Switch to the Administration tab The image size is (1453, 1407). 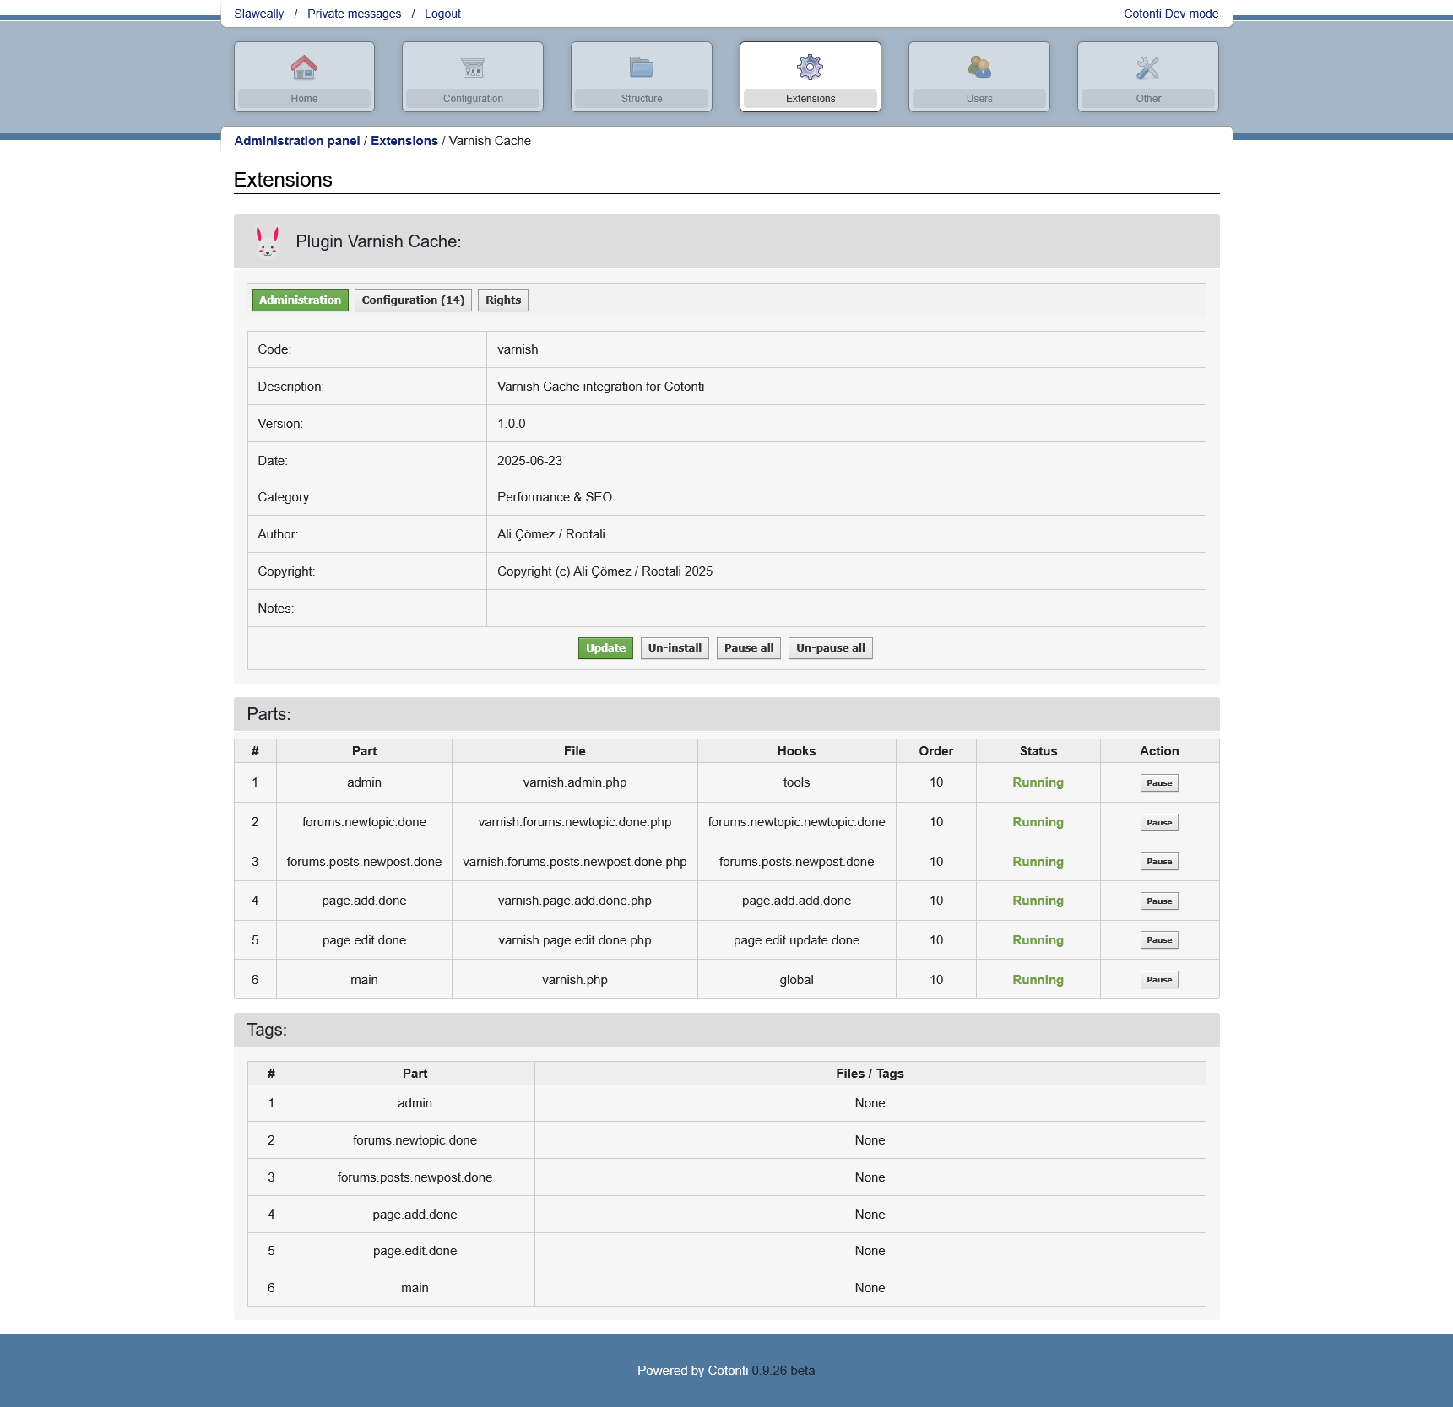[x=300, y=300]
